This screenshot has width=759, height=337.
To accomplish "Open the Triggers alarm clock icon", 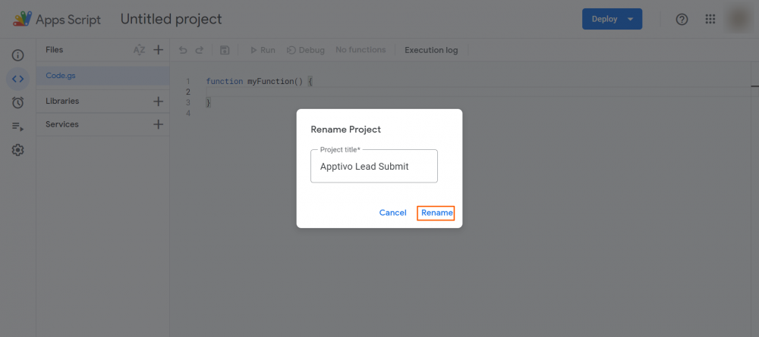I will [18, 102].
